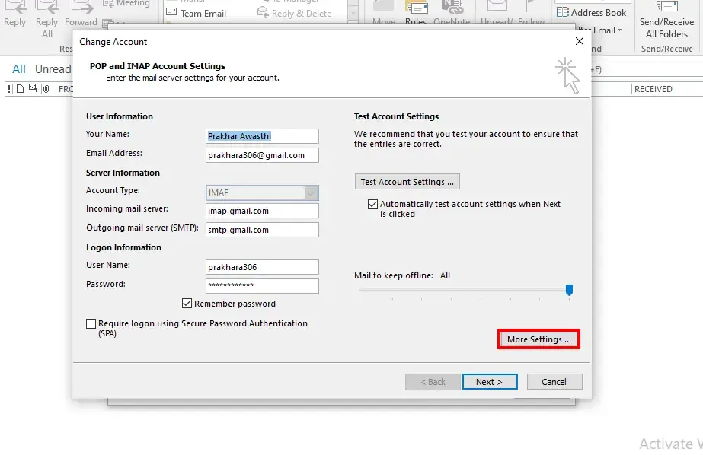Click Meeting reply option in ribbon
703x455 pixels.
tap(126, 4)
